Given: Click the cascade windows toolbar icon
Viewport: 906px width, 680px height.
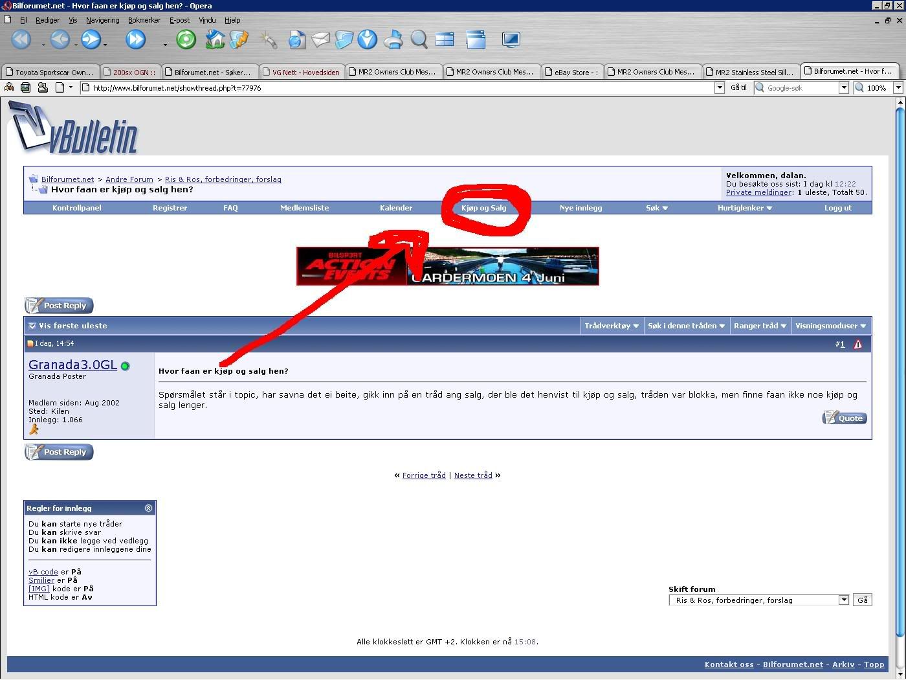Looking at the screenshot, I should click(x=476, y=40).
